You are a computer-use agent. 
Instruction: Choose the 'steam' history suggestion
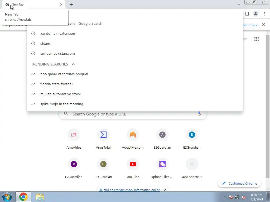(x=135, y=43)
